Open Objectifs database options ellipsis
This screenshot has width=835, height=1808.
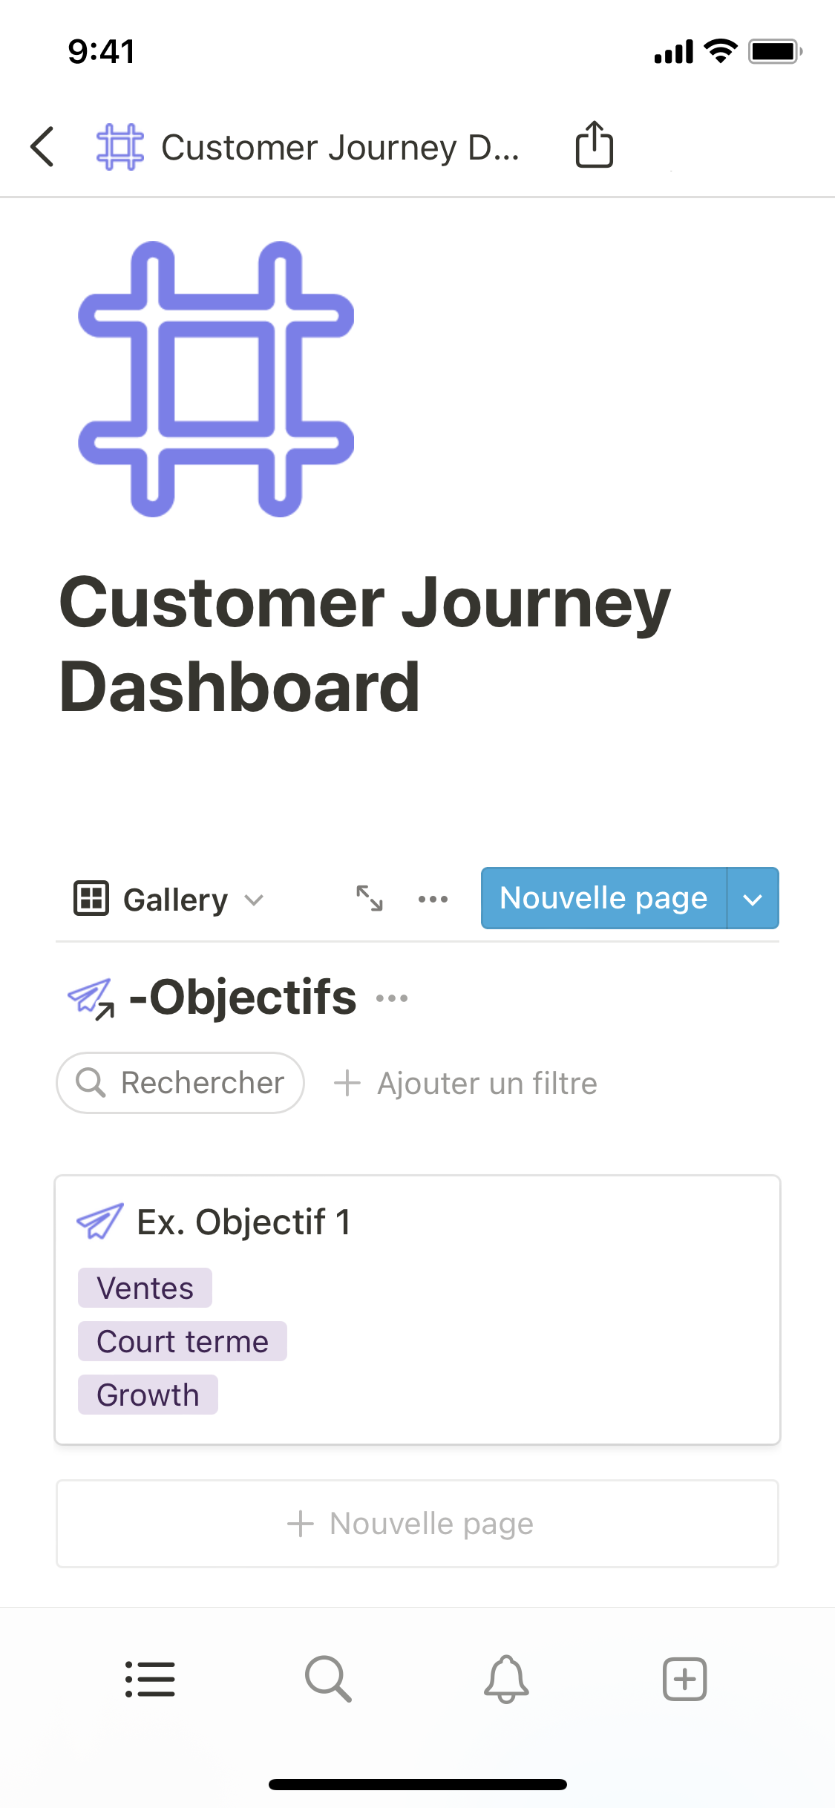tap(392, 998)
